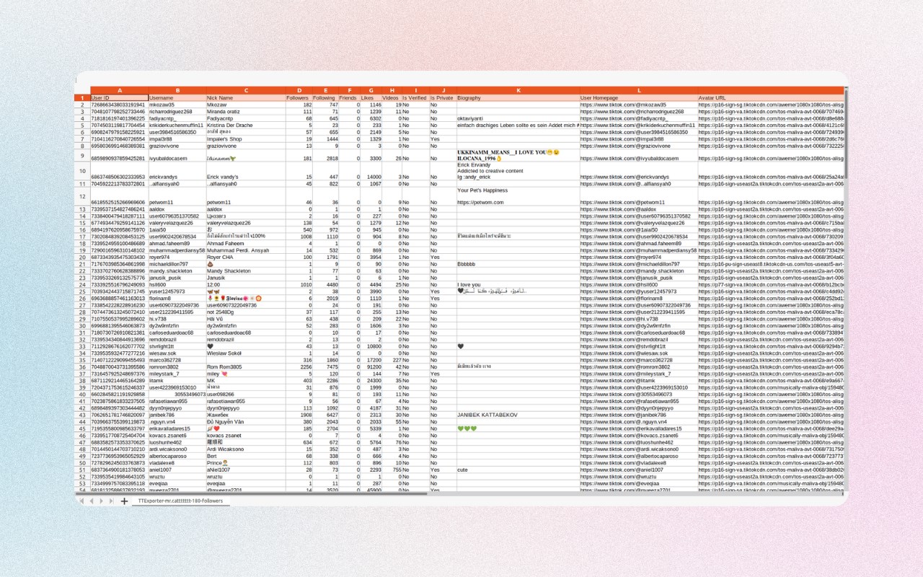This screenshot has width=923, height=577.
Task: Select the 'Miranda oratiz' nick name cell
Action: coord(245,112)
